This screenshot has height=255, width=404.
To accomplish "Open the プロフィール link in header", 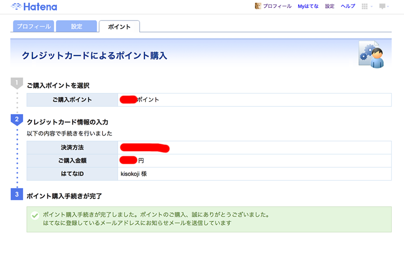I will (x=277, y=6).
